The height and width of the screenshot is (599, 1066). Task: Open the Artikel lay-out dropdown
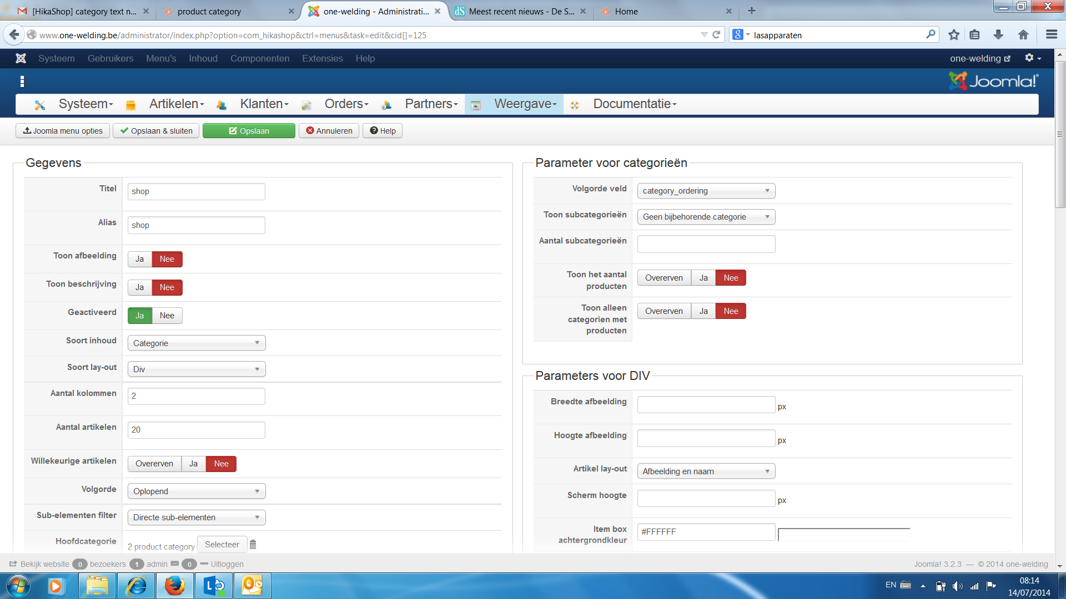pyautogui.click(x=706, y=471)
